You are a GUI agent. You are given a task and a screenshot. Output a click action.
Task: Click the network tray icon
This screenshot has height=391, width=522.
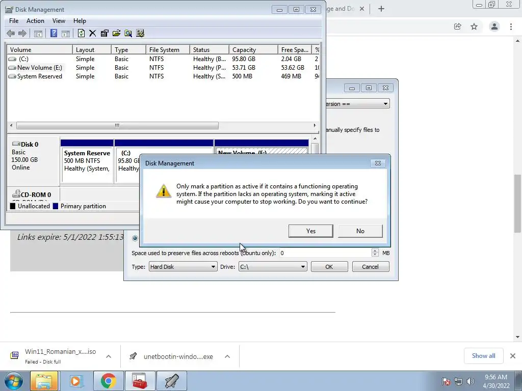pos(458,381)
